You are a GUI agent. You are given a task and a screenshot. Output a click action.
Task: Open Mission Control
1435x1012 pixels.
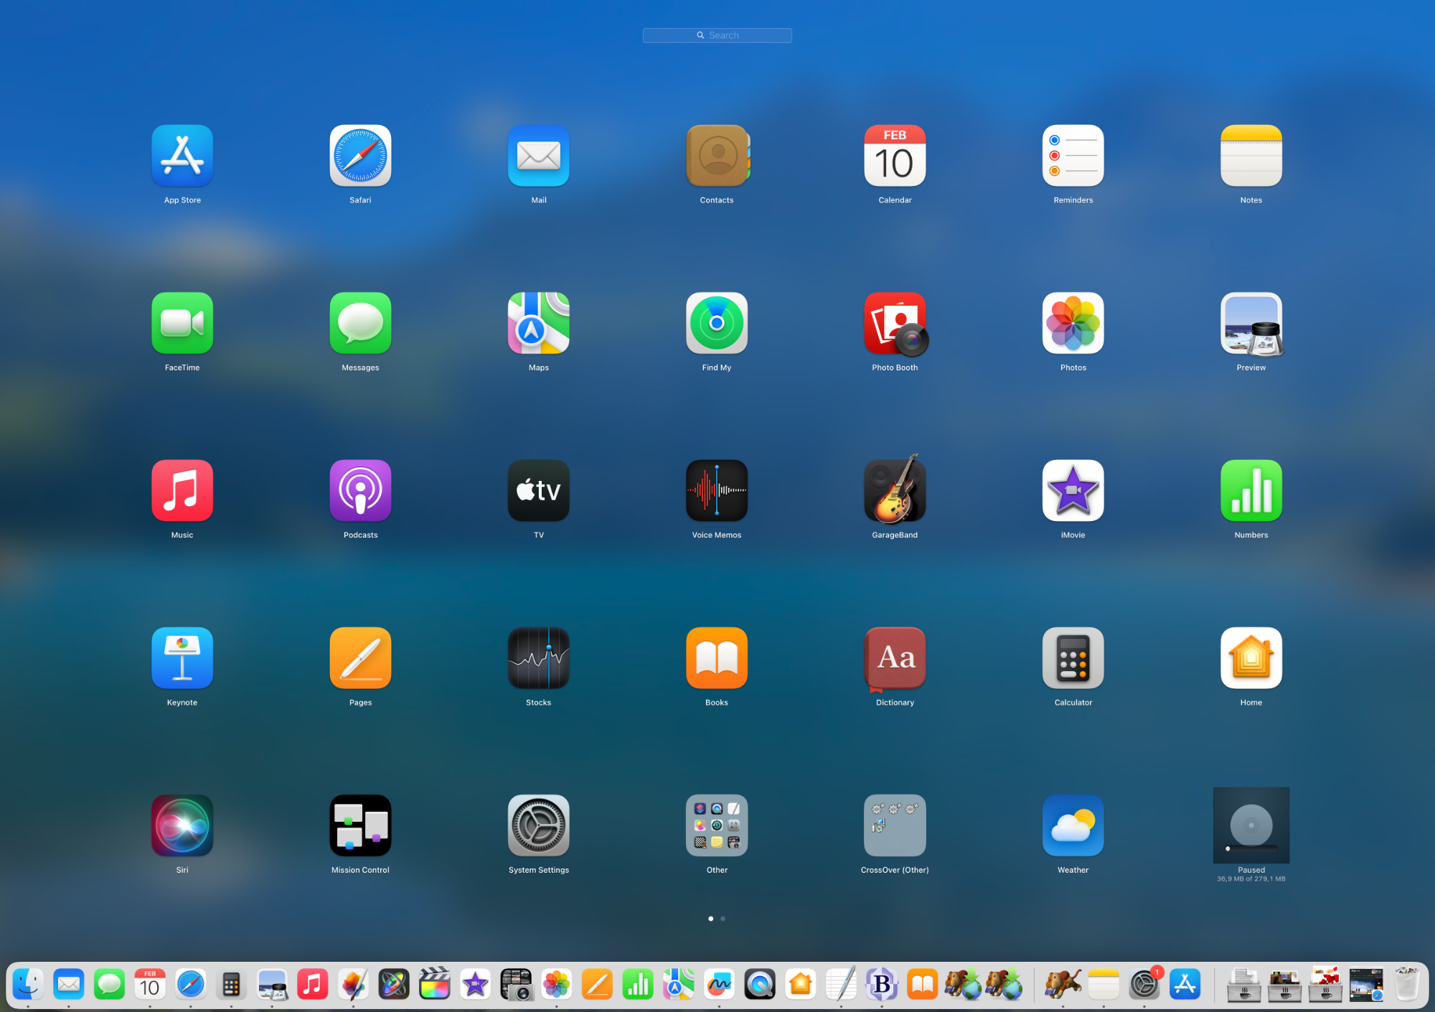click(360, 825)
